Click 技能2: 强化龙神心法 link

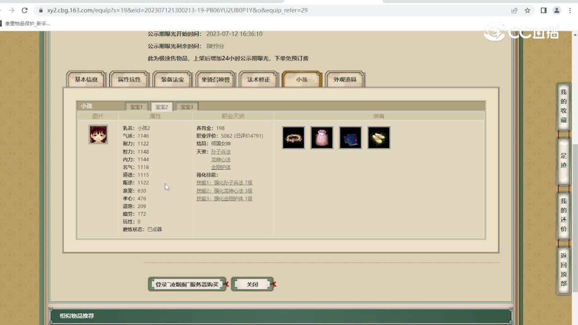224,190
